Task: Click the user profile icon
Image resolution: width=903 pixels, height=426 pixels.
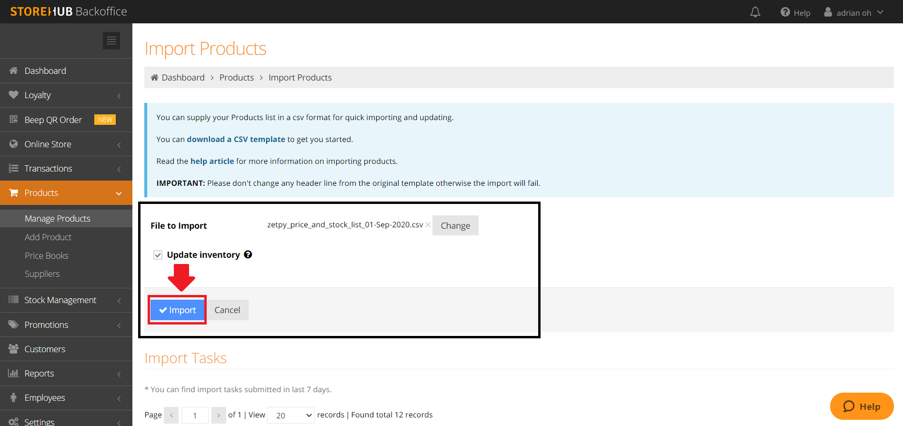Action: [x=828, y=12]
